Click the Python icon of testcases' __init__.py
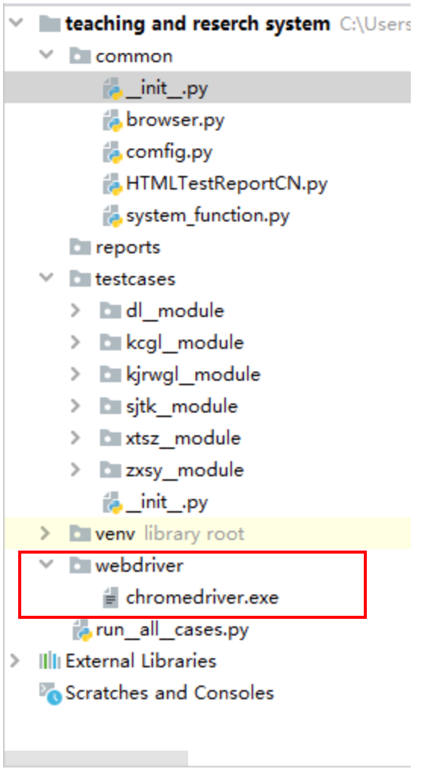Image resolution: width=432 pixels, height=772 pixels. (112, 504)
